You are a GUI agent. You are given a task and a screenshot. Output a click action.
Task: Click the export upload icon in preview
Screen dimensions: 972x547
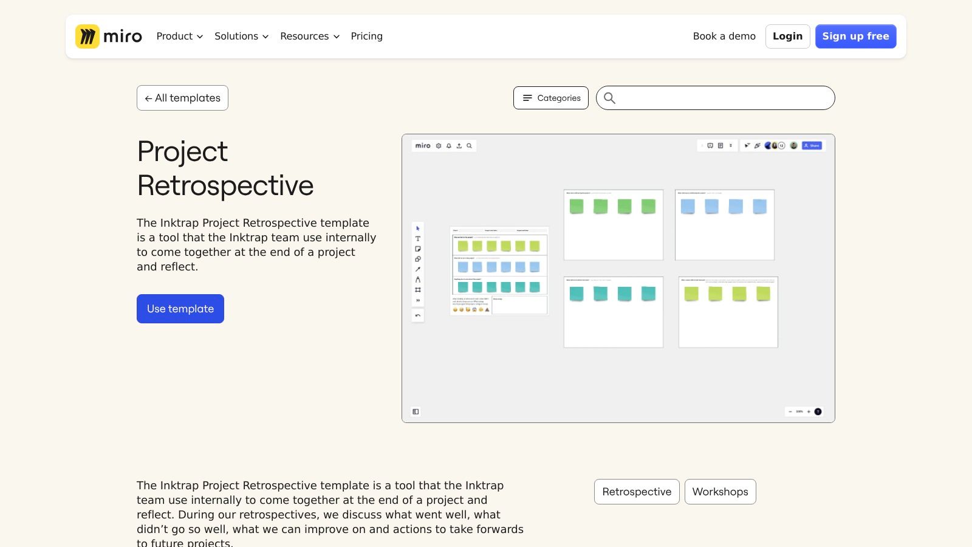tap(459, 146)
